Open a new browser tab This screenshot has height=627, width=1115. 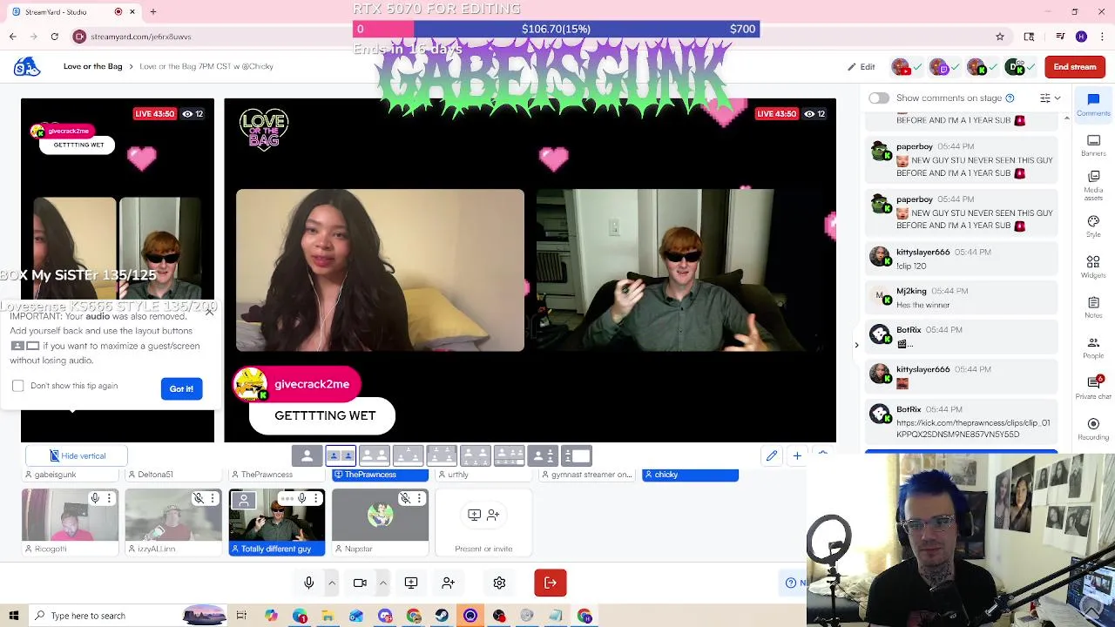pos(153,12)
